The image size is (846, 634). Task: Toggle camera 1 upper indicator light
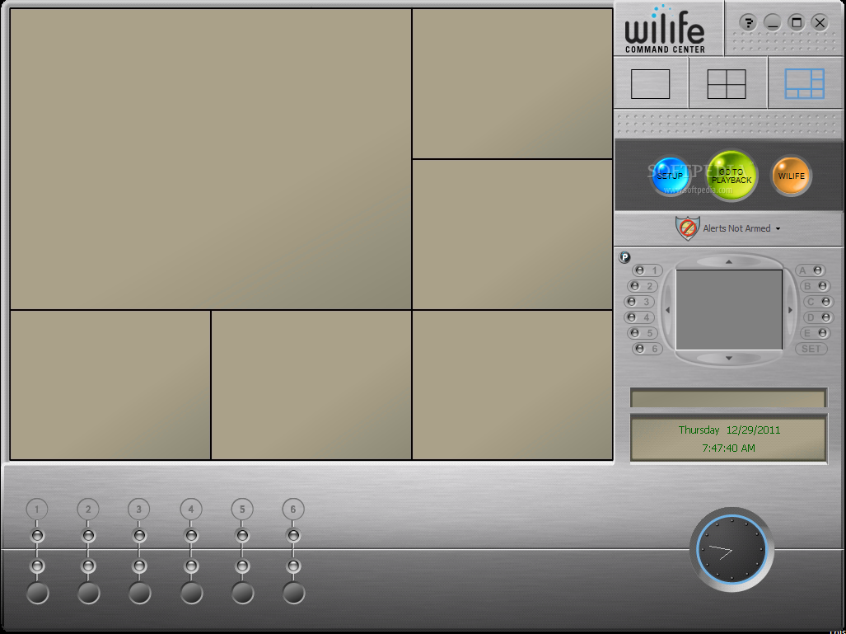(37, 536)
